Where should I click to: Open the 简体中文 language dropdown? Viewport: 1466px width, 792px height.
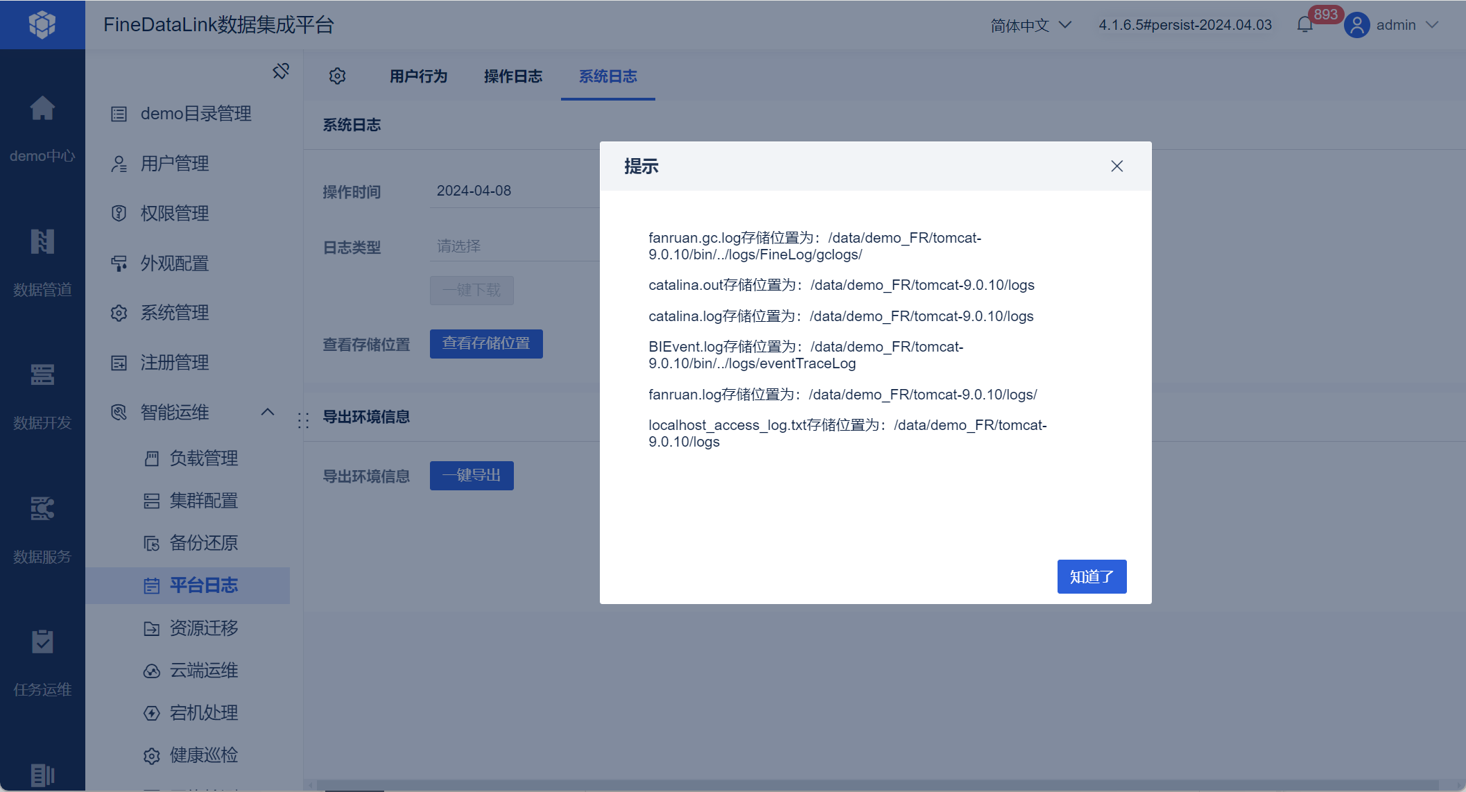pos(1030,25)
